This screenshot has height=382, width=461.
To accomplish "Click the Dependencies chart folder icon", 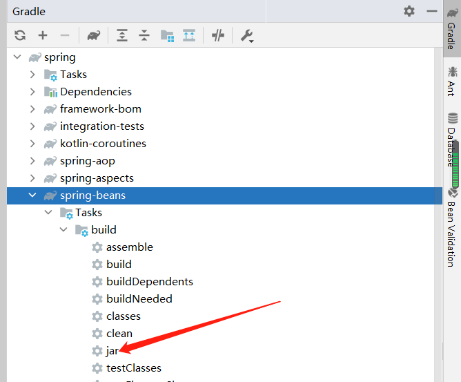I will [50, 92].
